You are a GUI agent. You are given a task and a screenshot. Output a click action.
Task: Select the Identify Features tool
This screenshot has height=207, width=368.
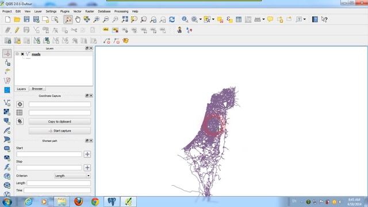point(185,20)
